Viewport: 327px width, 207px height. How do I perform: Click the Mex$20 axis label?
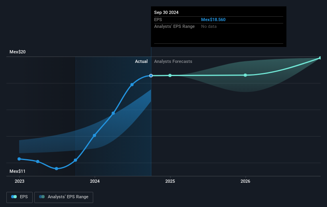pos(18,52)
